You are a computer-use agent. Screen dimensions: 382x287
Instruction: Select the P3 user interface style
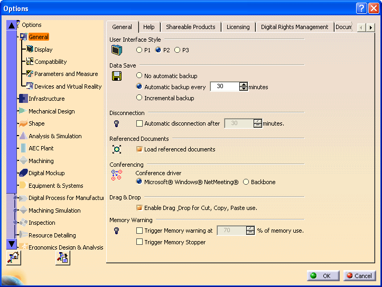coord(178,50)
